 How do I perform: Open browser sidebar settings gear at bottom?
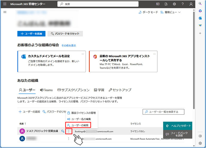200,143
